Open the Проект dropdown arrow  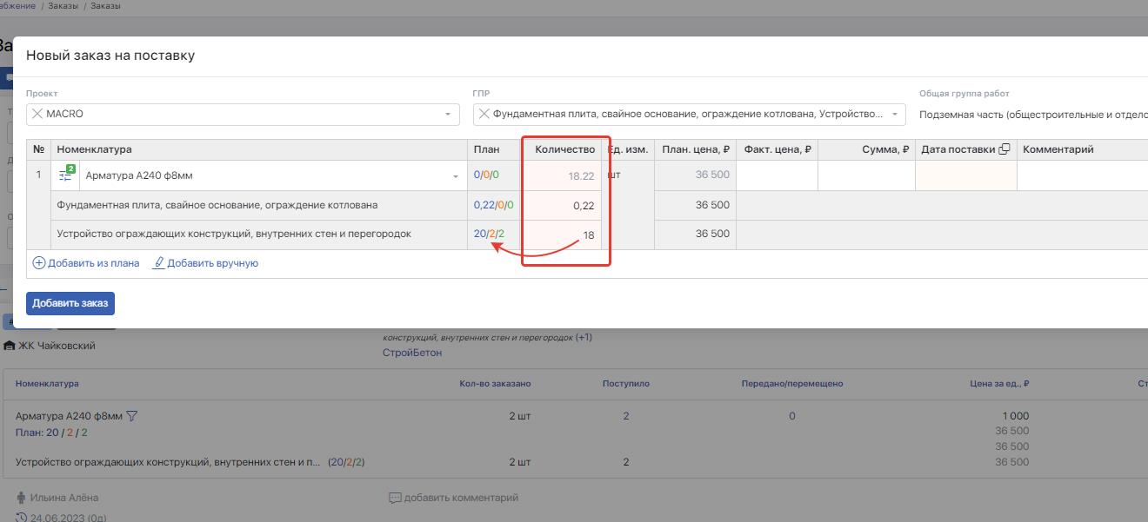click(x=448, y=114)
